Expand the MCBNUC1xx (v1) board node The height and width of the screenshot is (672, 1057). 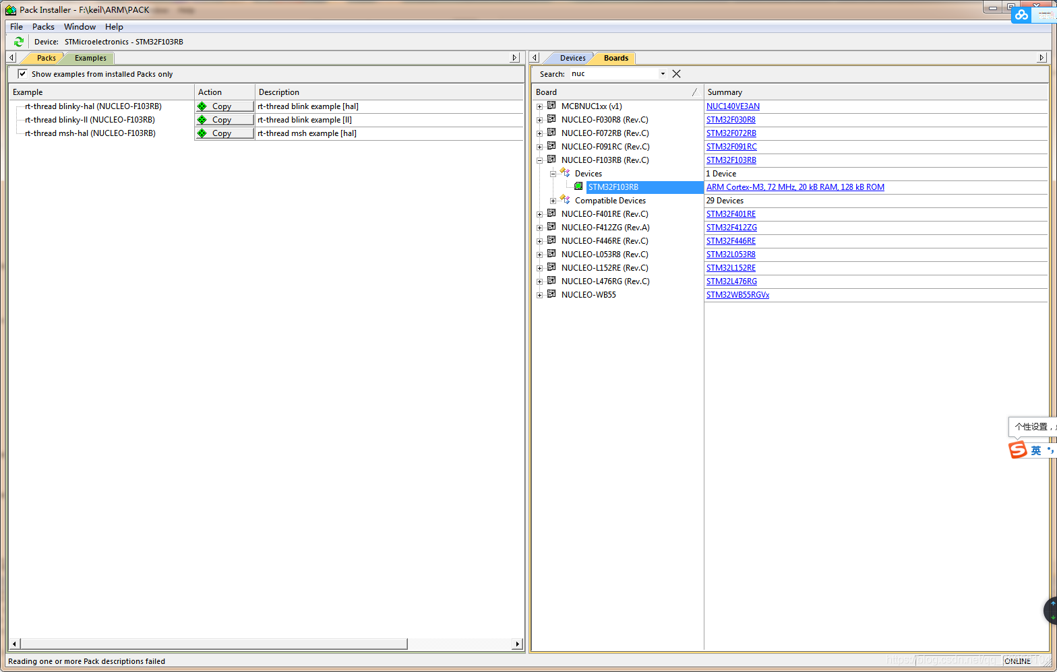pyautogui.click(x=539, y=106)
